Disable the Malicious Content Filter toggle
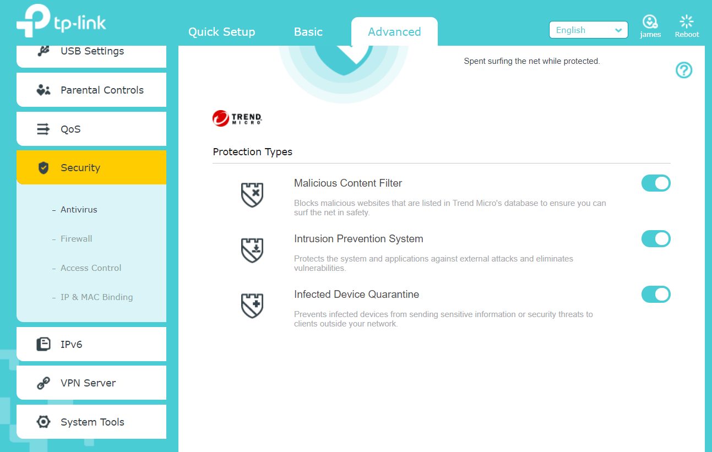Viewport: 712px width, 452px height. coord(656,183)
